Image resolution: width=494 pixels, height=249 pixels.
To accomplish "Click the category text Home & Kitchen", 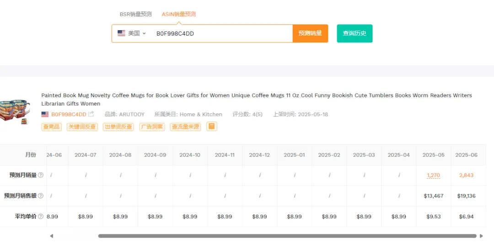I will pyautogui.click(x=201, y=114).
